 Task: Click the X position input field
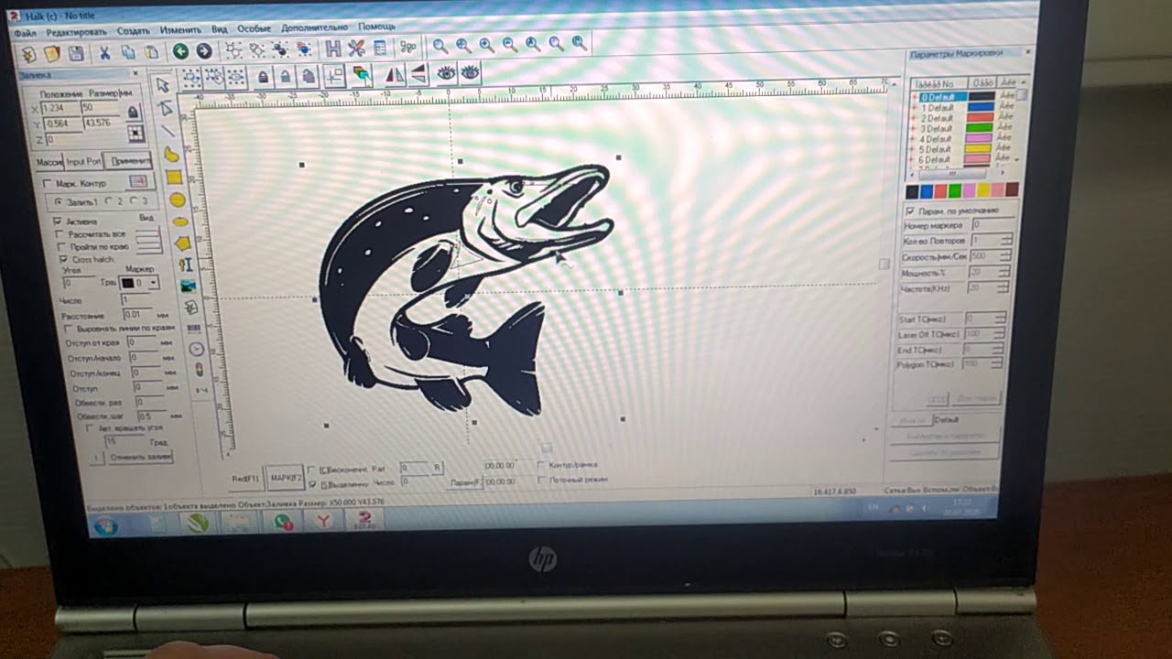click(x=61, y=109)
